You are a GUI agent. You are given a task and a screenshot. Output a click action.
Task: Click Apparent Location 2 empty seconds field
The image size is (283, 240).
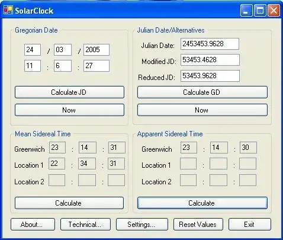(x=248, y=180)
